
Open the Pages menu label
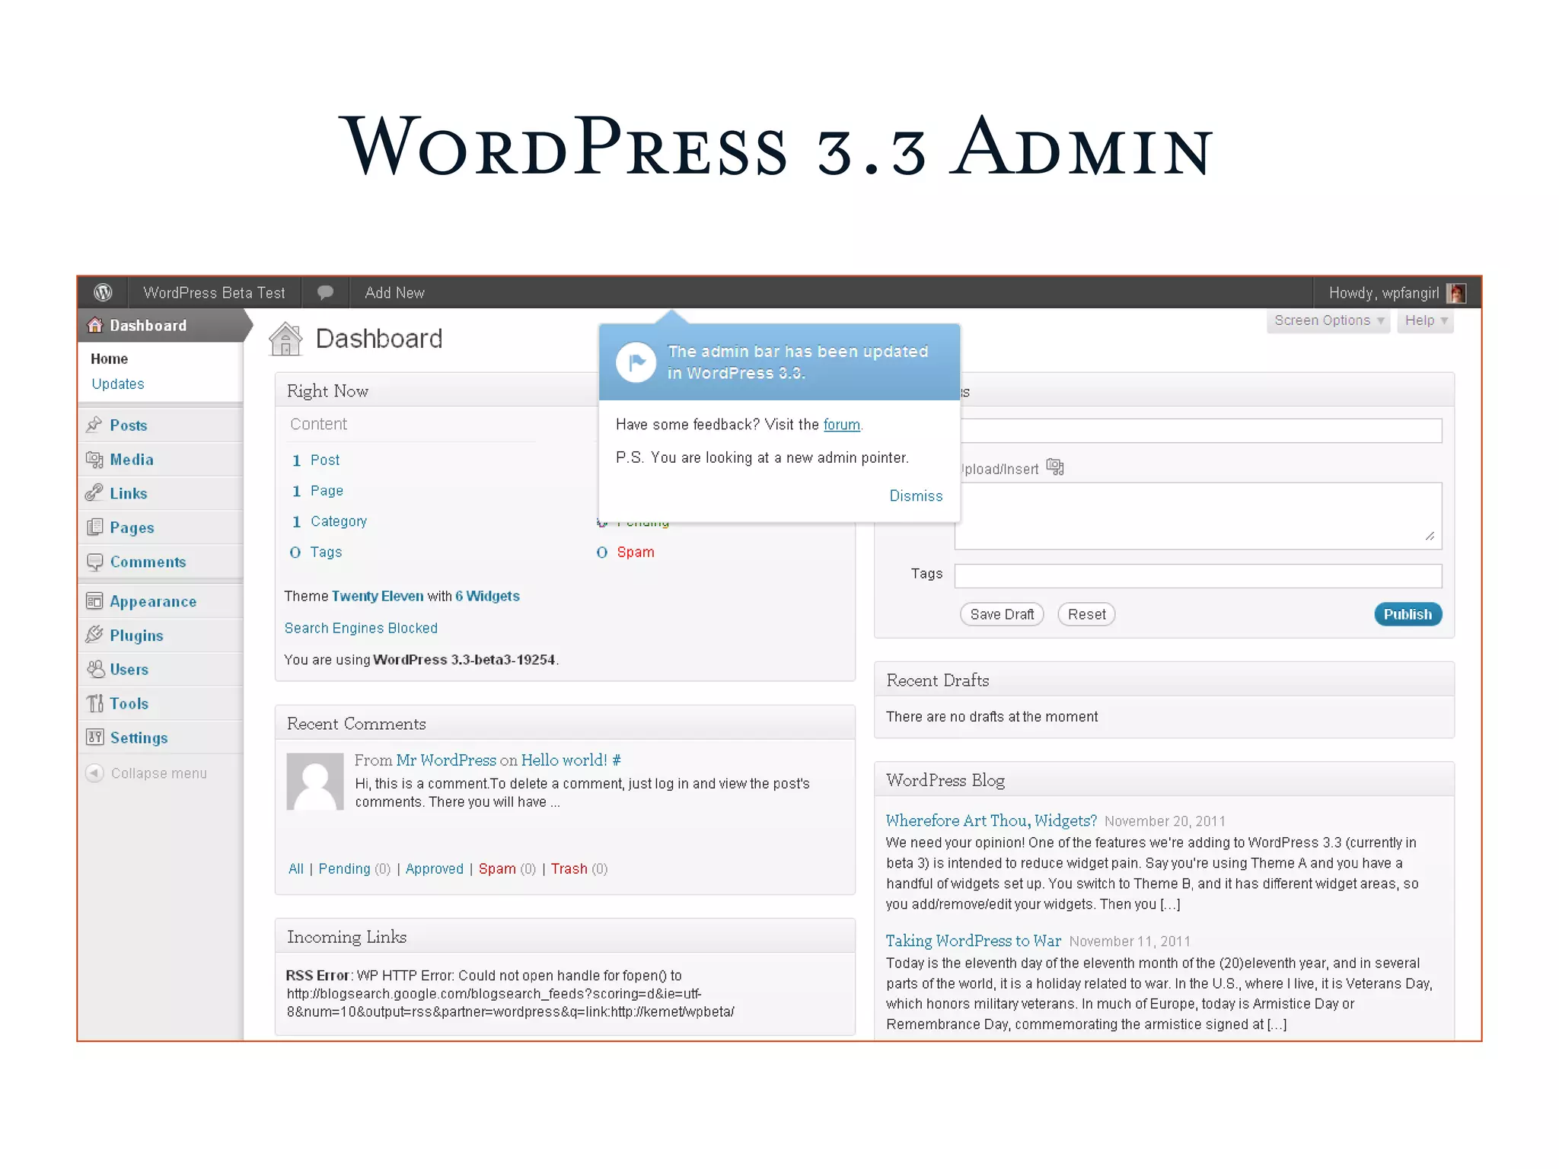pyautogui.click(x=132, y=527)
